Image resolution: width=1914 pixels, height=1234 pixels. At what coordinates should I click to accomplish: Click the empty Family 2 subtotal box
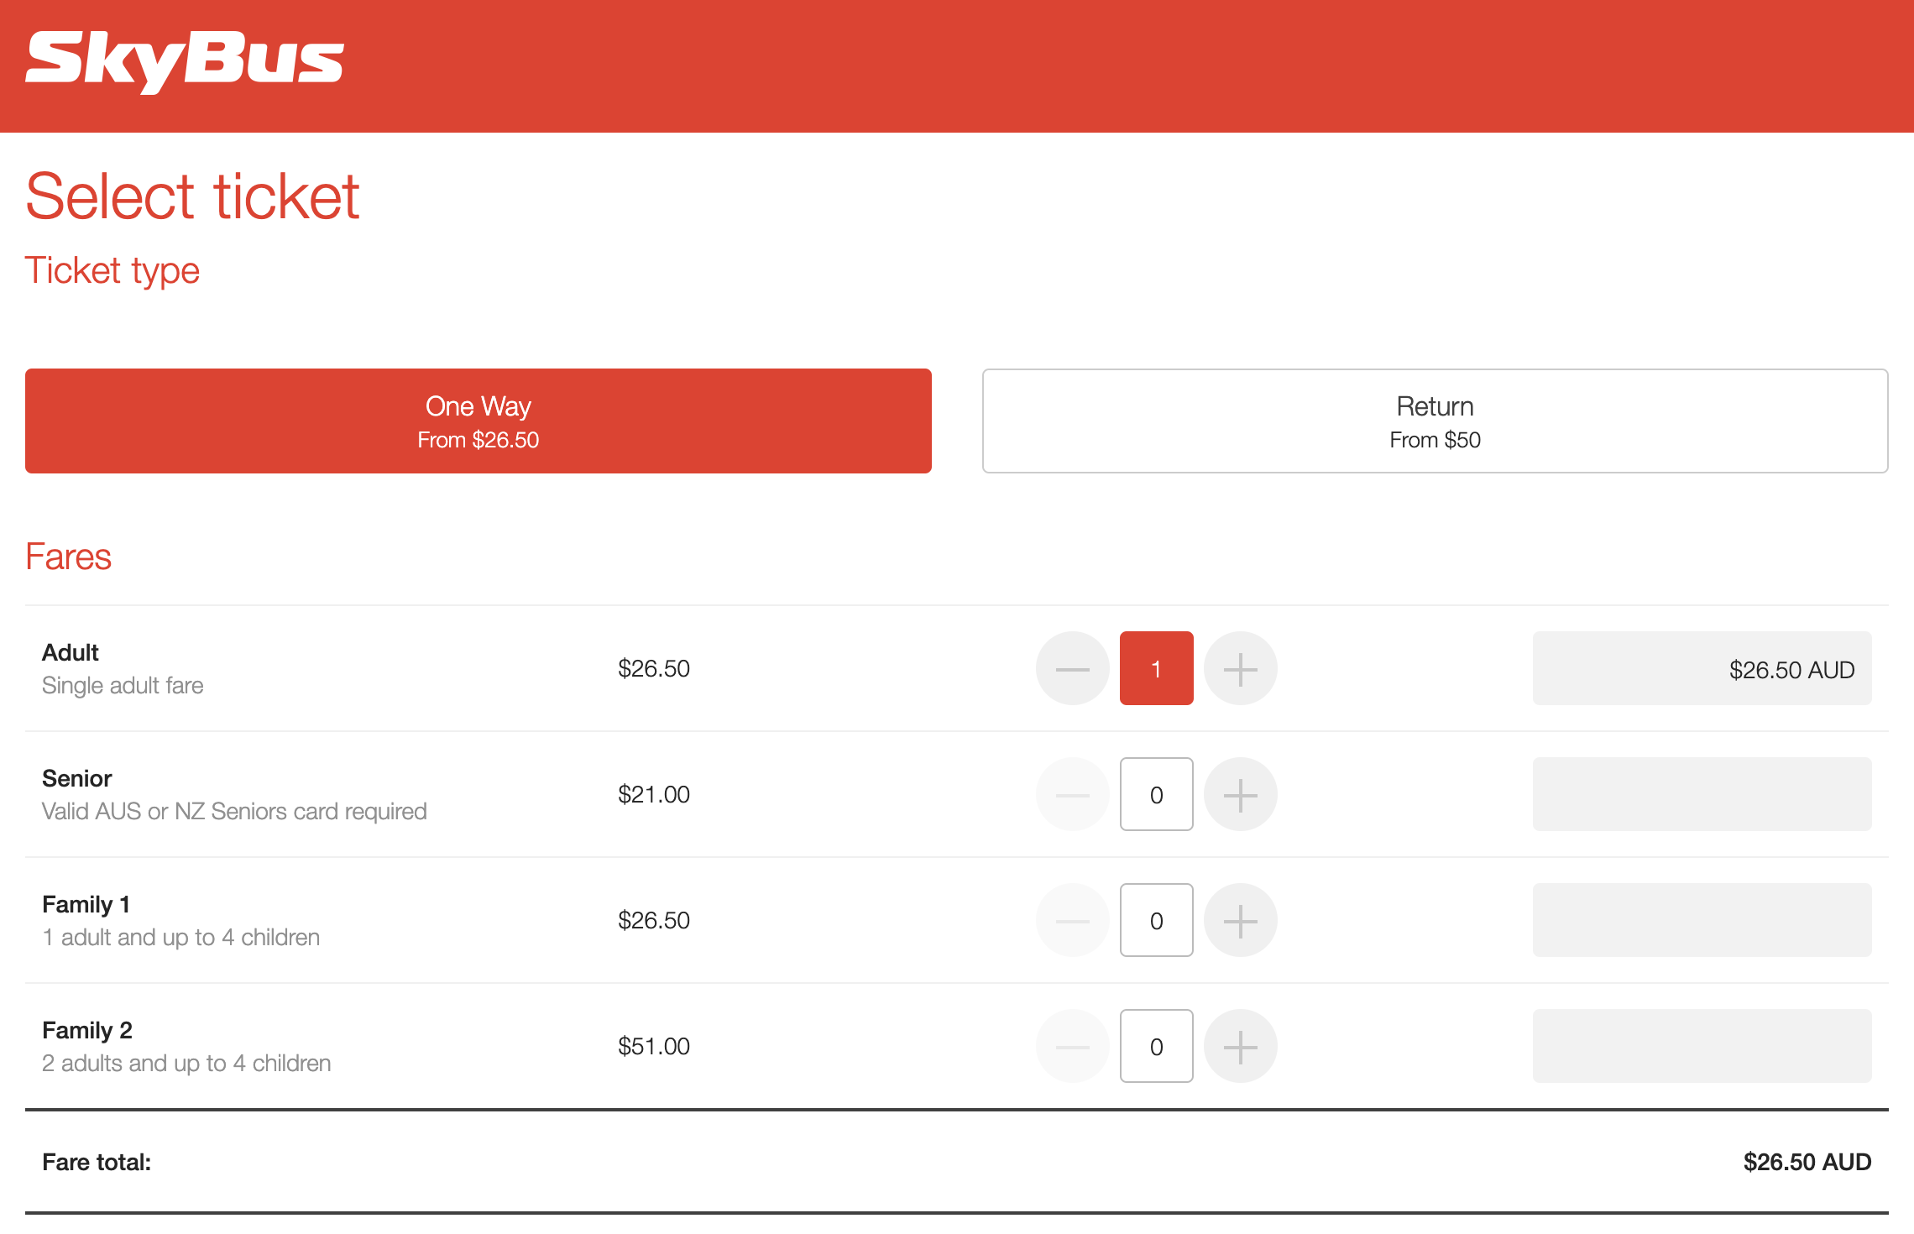coord(1702,1047)
